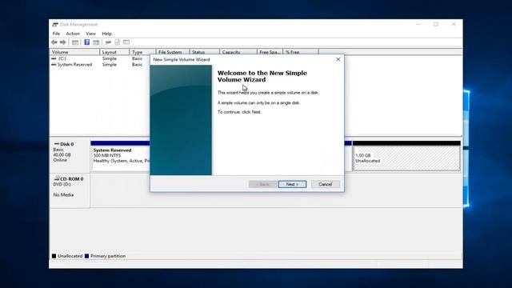Sort by the Capacity column header
This screenshot has width=512, height=288.
pyautogui.click(x=238, y=52)
